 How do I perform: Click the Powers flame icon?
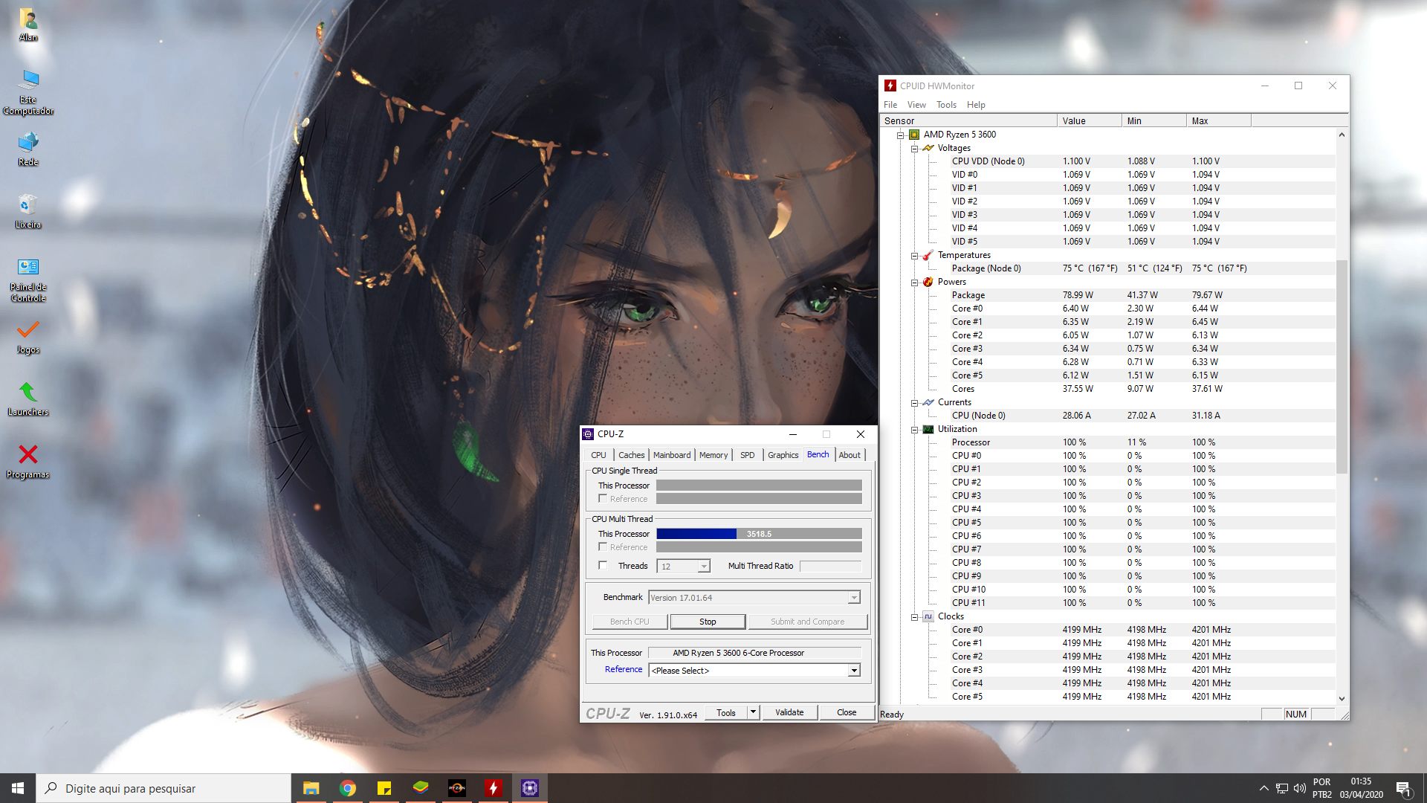928,282
